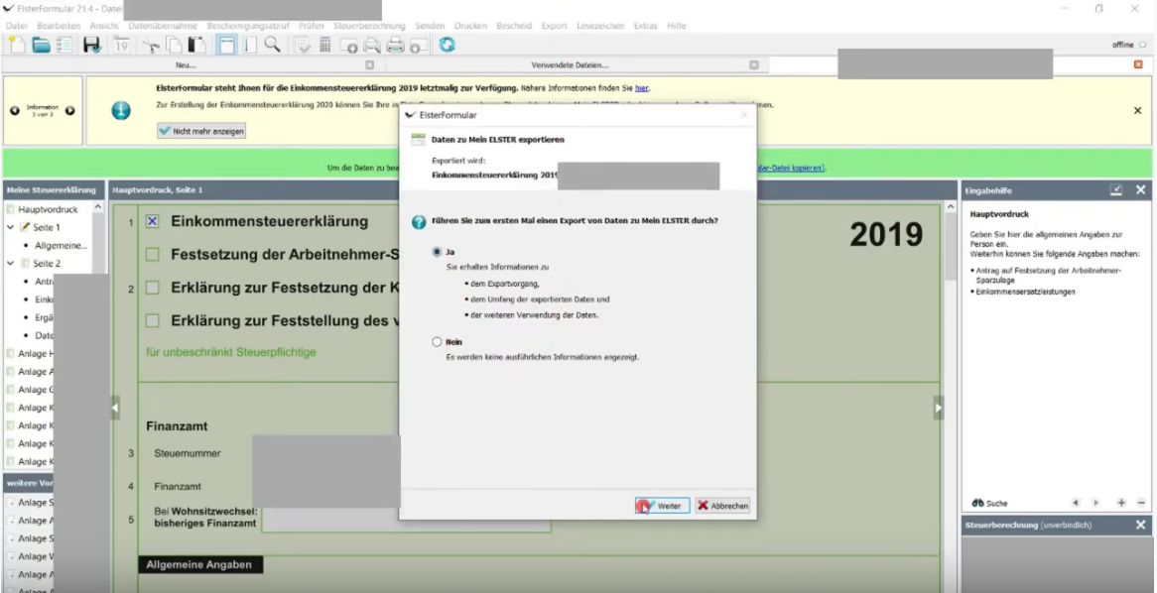Select the Nein radio option
This screenshot has width=1157, height=593.
coord(437,341)
